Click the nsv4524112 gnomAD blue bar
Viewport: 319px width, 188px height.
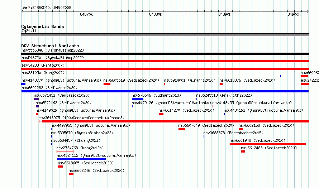[x=81, y=159]
